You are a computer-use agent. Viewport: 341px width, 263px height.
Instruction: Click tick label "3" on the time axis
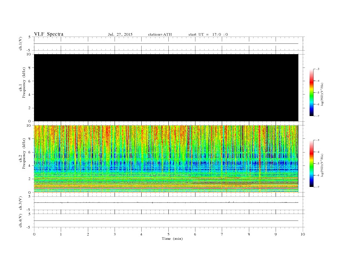(x=115, y=234)
